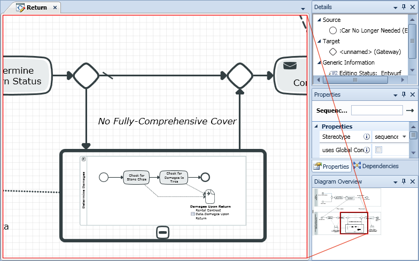Collapse the Properties group header
Viewport: 419px width, 261px height.
click(316, 126)
